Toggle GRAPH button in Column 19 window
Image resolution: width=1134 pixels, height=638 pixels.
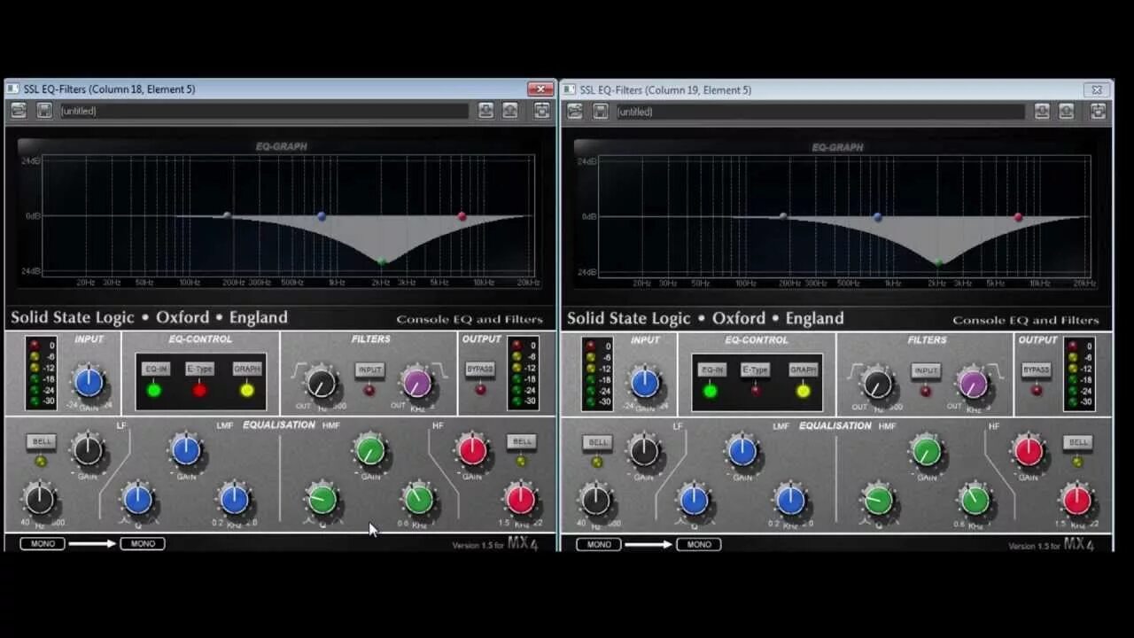(x=804, y=370)
